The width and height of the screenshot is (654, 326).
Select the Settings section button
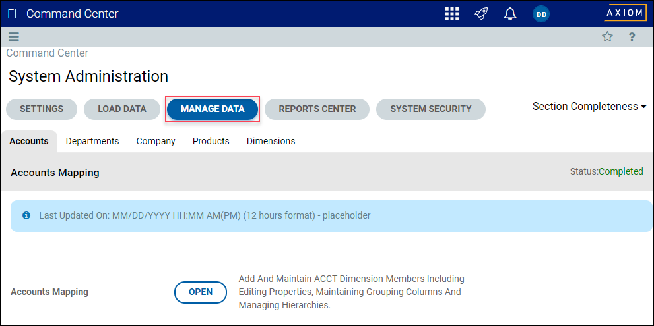(42, 109)
